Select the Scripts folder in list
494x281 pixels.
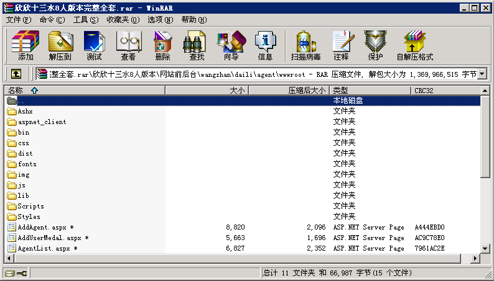pyautogui.click(x=30, y=206)
